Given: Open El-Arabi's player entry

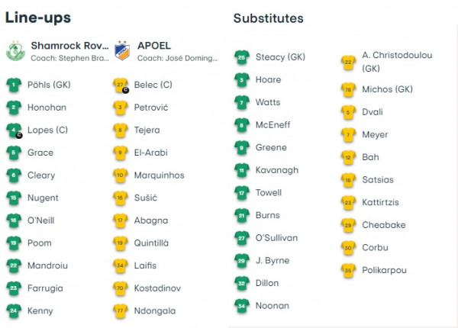Looking at the screenshot, I should tap(150, 153).
